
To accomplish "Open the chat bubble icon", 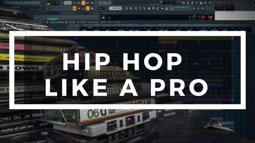I will 210,3.
